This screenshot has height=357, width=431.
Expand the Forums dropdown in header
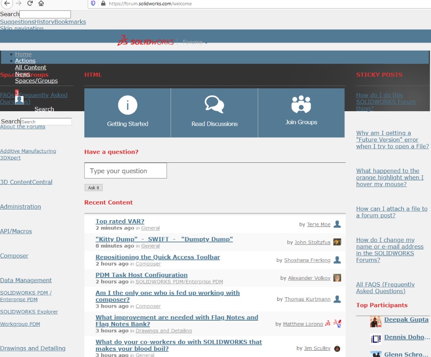click(x=195, y=42)
